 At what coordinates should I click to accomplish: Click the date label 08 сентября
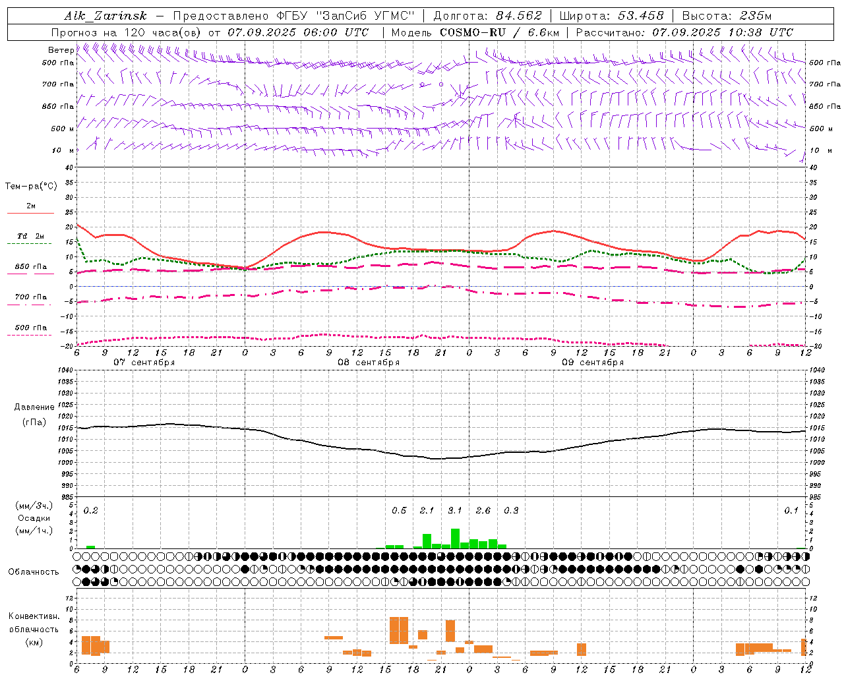coord(369,363)
